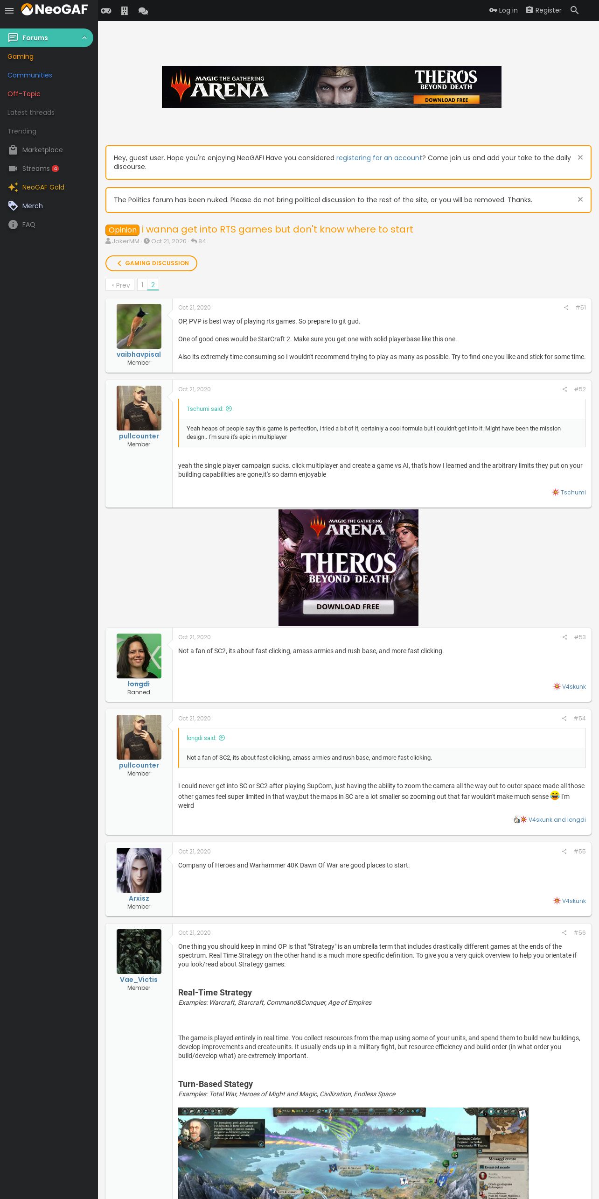Image resolution: width=599 pixels, height=1199 pixels.
Task: Share post #51 icon
Action: (566, 308)
